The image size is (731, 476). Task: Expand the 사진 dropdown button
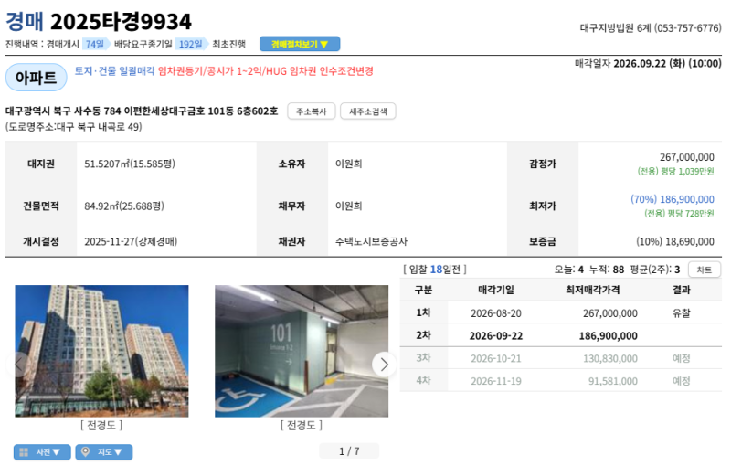coord(42,451)
